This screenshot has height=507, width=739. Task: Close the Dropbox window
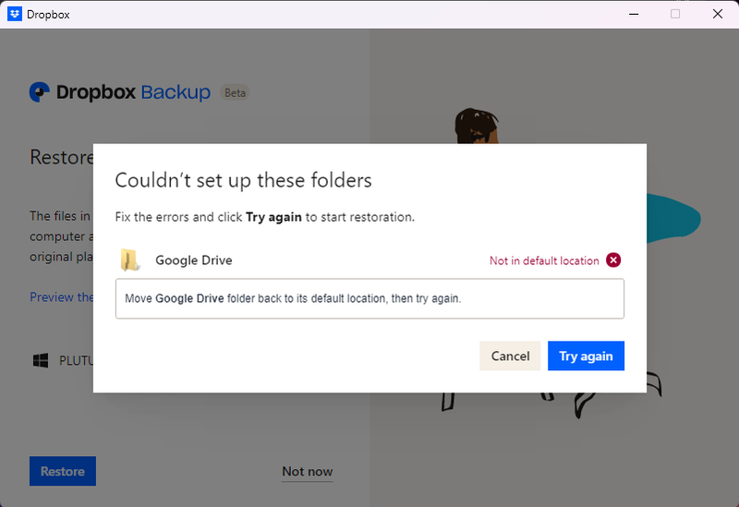pyautogui.click(x=718, y=14)
